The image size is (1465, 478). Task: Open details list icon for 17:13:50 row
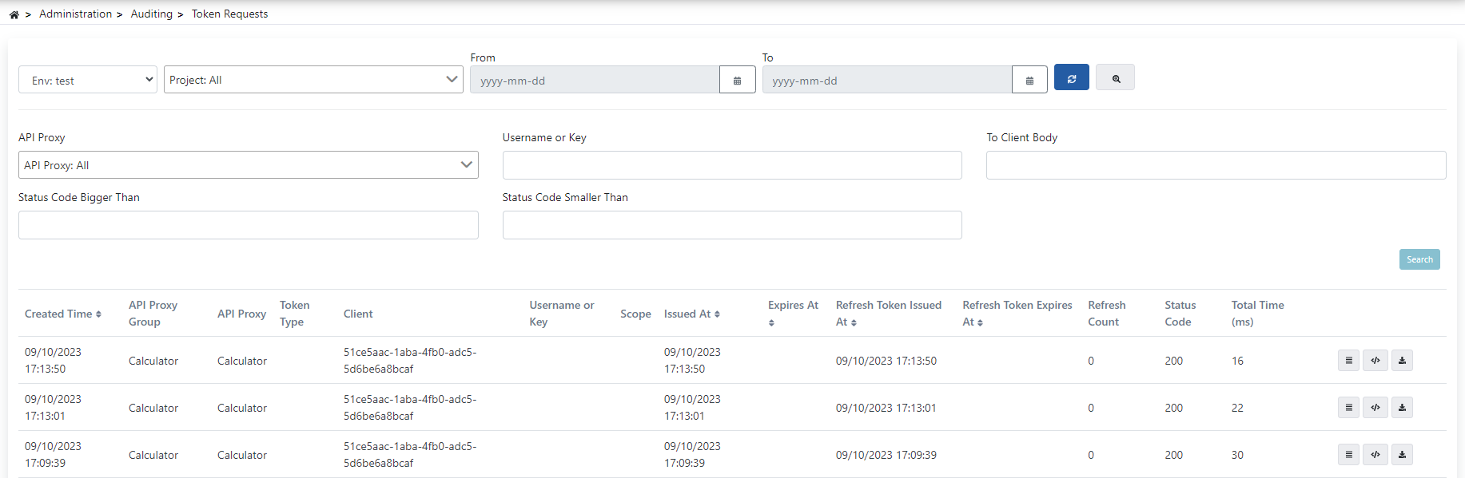1348,361
